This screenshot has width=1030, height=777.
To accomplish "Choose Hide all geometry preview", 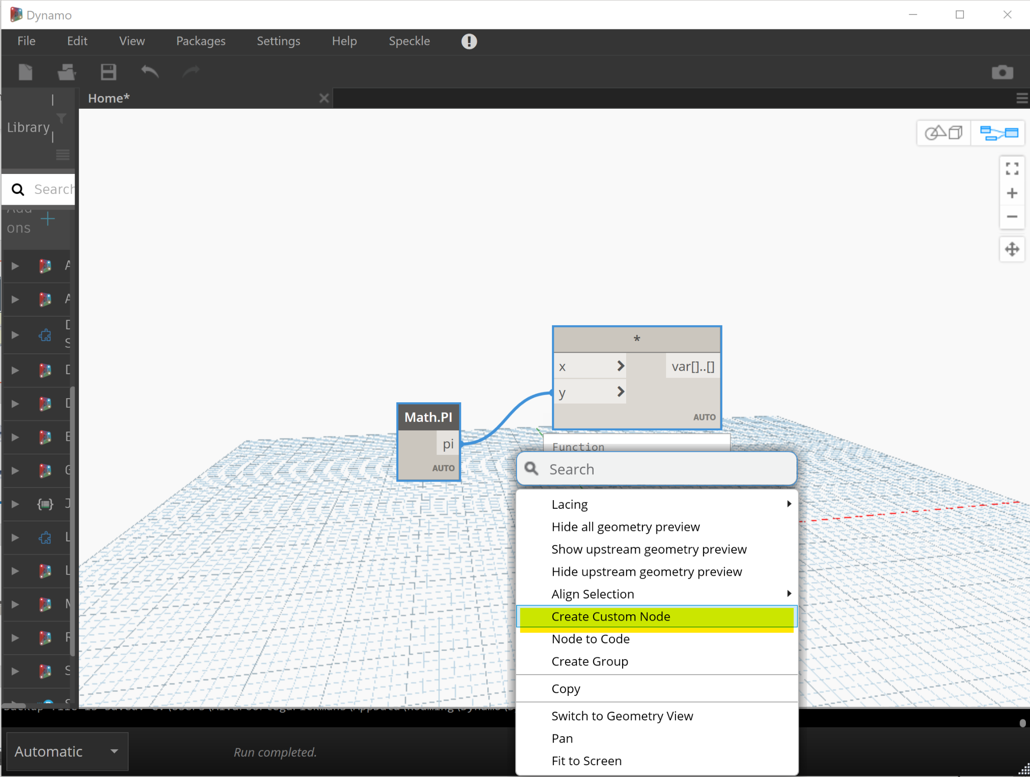I will coord(656,526).
